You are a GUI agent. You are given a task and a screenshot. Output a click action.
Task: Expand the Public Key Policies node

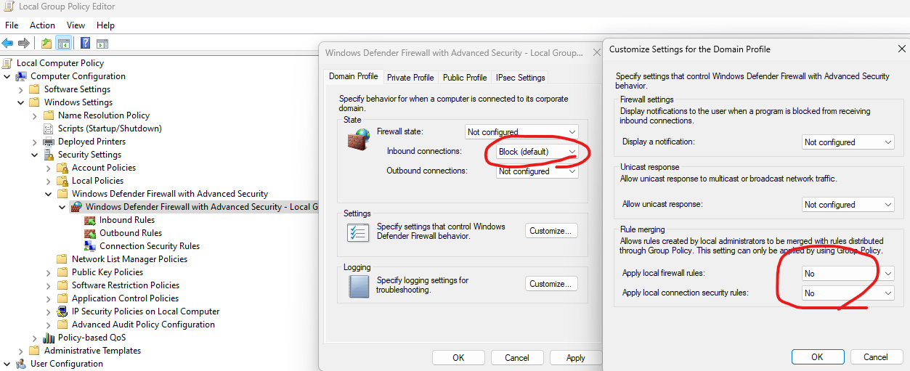click(x=49, y=272)
